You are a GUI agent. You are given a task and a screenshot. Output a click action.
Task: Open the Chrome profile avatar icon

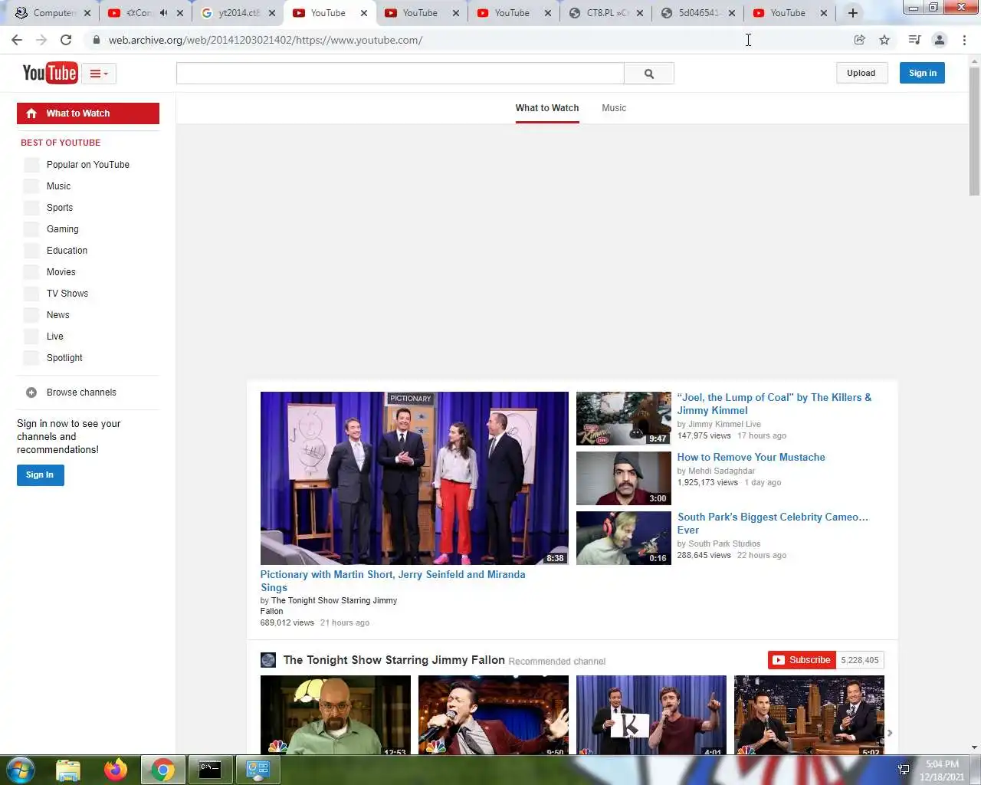click(x=940, y=40)
